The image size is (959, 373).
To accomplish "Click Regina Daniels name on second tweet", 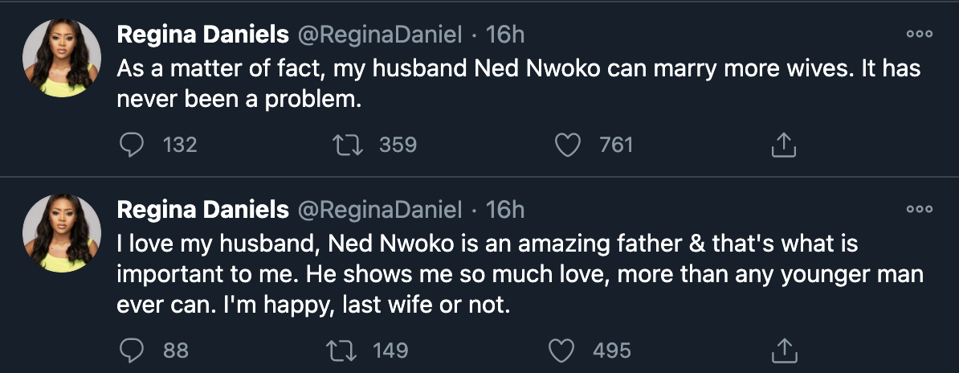I will (x=202, y=210).
